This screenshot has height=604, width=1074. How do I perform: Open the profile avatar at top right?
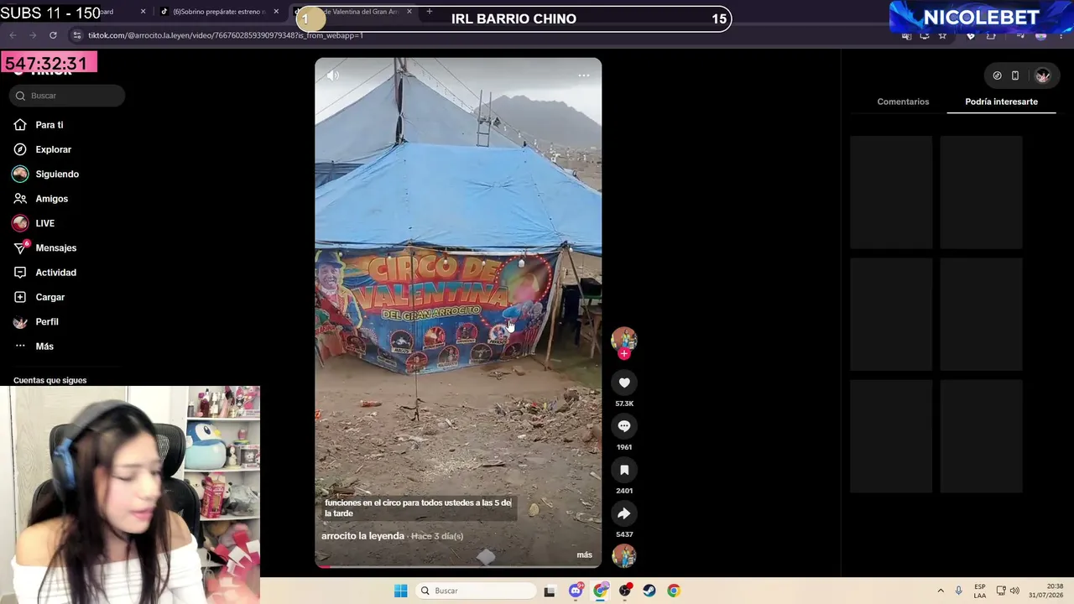(x=1042, y=75)
